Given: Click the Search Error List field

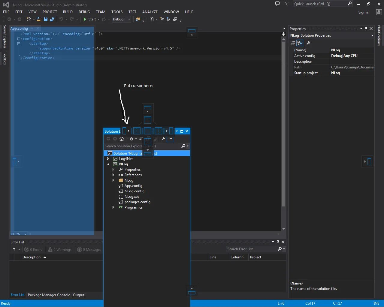Looking at the screenshot, I should (252, 249).
